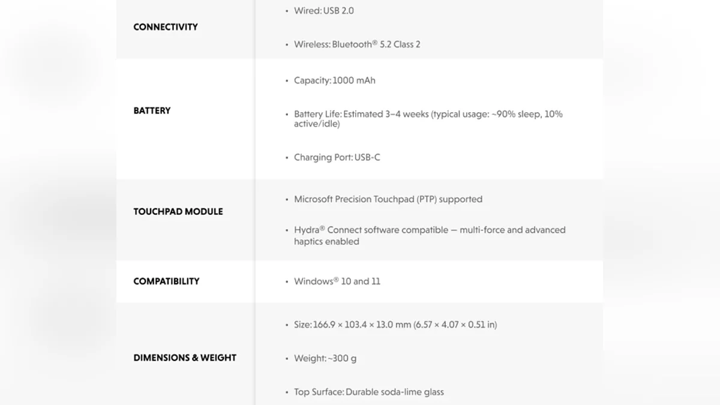Click the 'Weight' label in dimensions
This screenshot has width=720, height=405.
tap(310, 358)
